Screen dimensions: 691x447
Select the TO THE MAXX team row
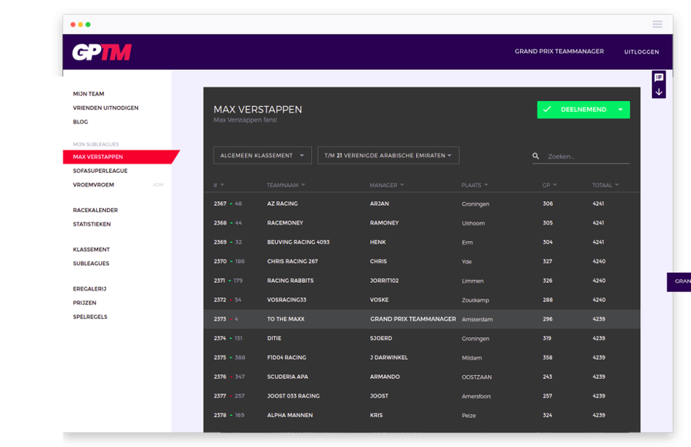(x=422, y=319)
